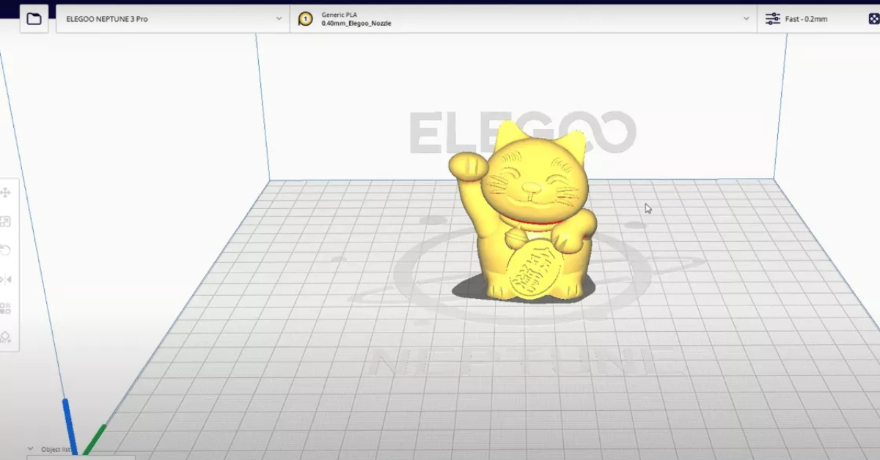
Task: Expand the material selector chevron arrow
Action: [747, 19]
